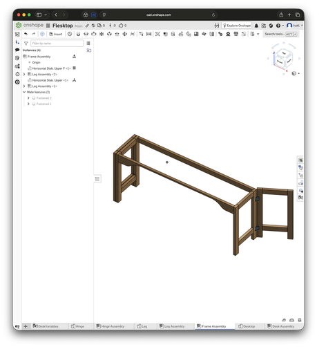Expand Leg Assembly <1>
This screenshot has width=317, height=347.
pos(24,86)
